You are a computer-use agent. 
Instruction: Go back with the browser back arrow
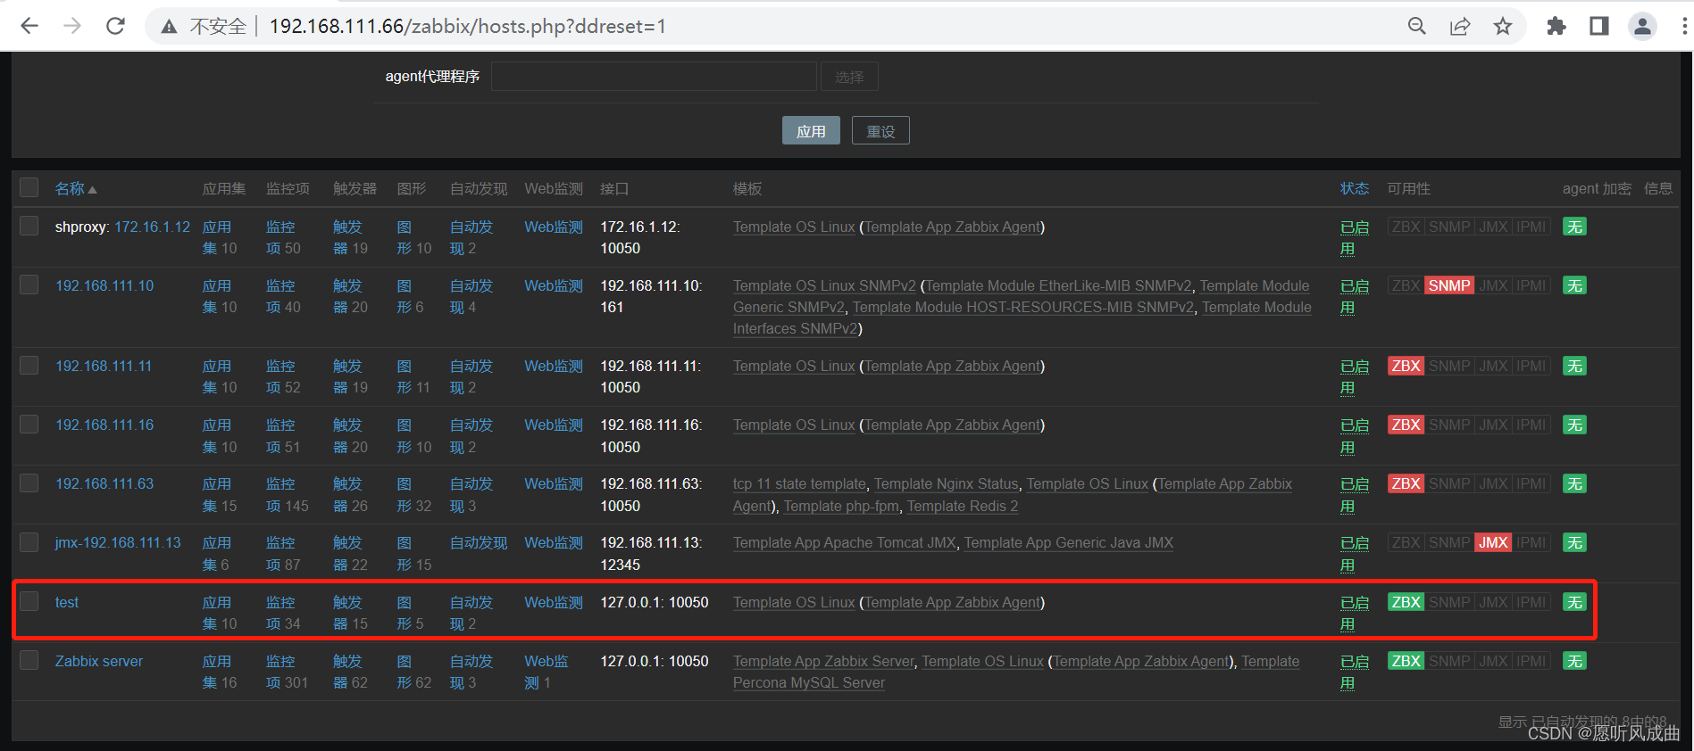tap(29, 26)
